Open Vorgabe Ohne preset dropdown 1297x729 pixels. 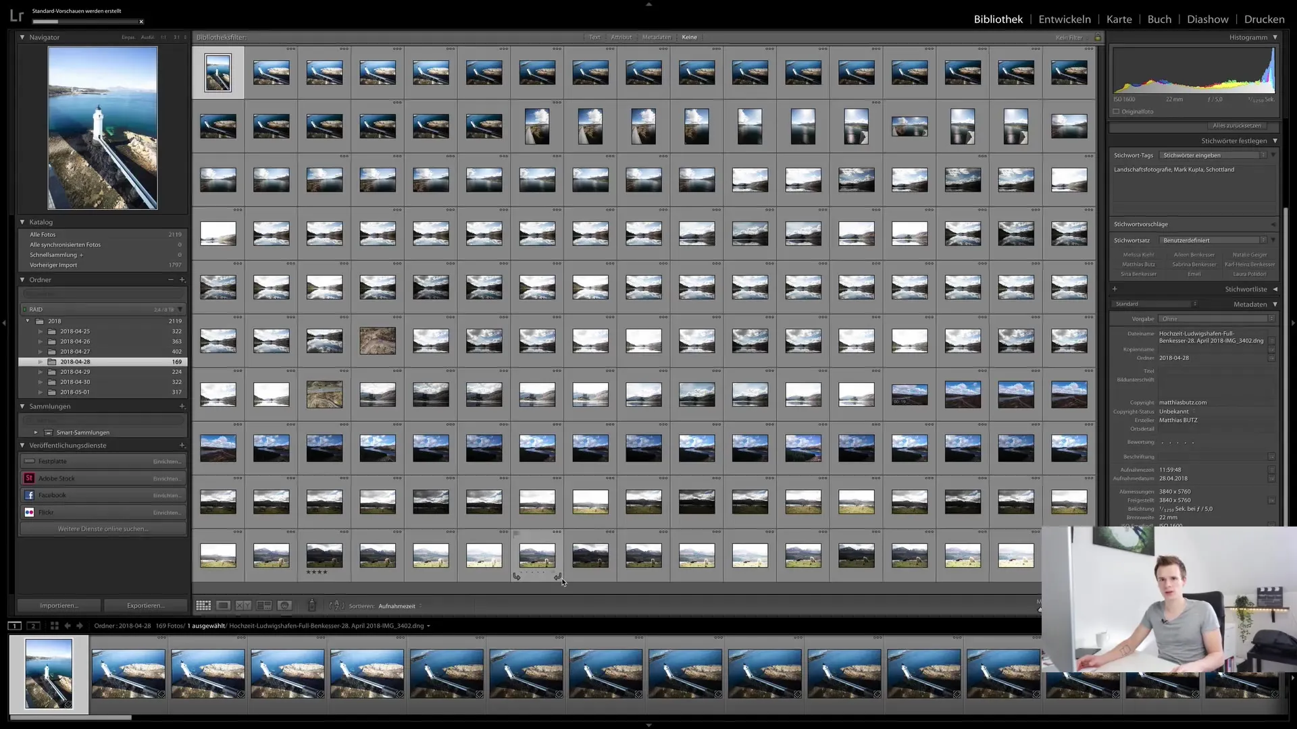1217,319
